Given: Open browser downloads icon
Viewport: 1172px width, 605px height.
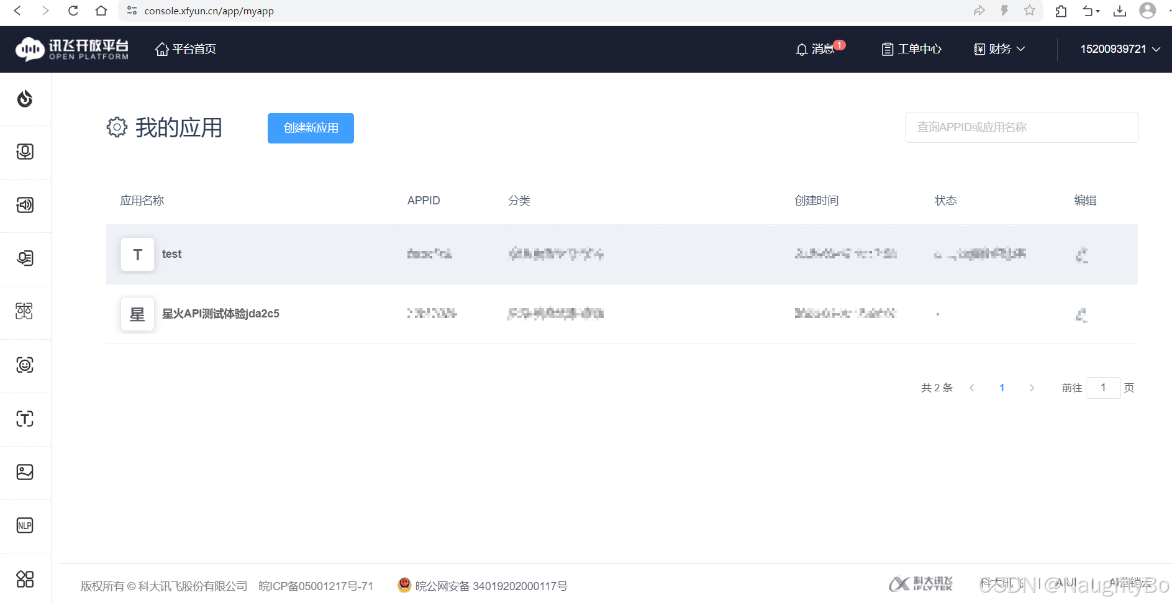Looking at the screenshot, I should tap(1120, 11).
